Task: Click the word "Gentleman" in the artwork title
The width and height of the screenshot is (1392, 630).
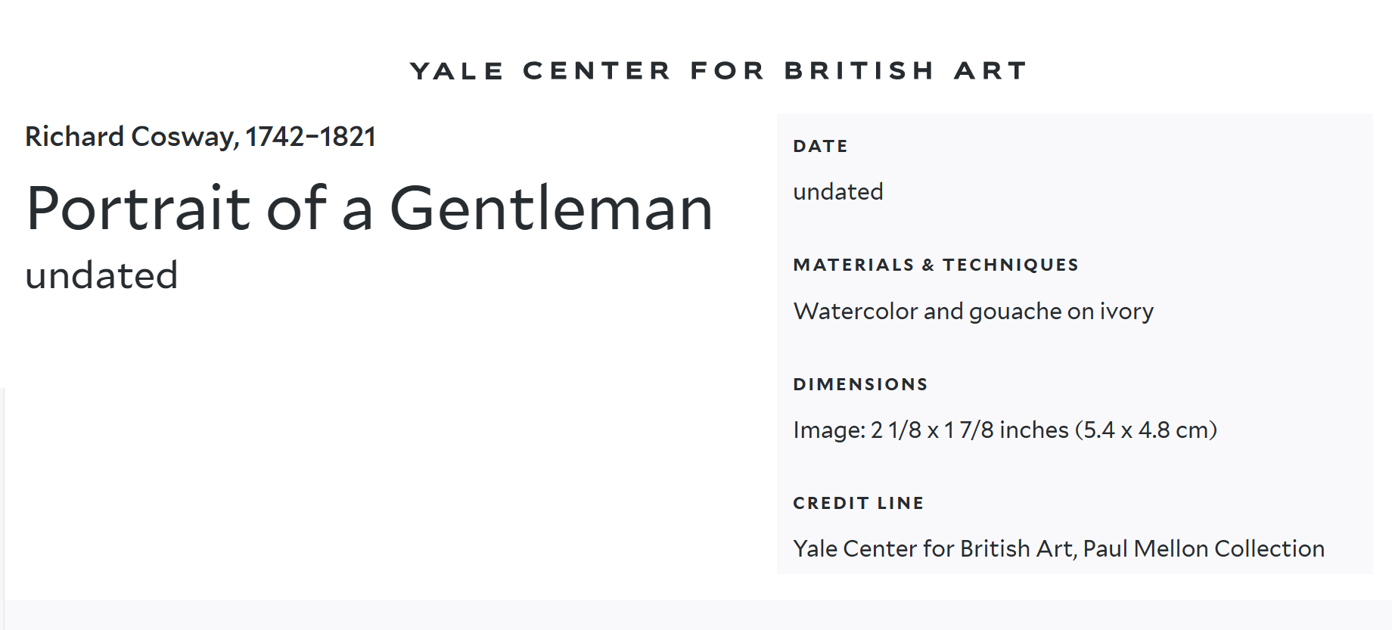Action: pyautogui.click(x=551, y=209)
